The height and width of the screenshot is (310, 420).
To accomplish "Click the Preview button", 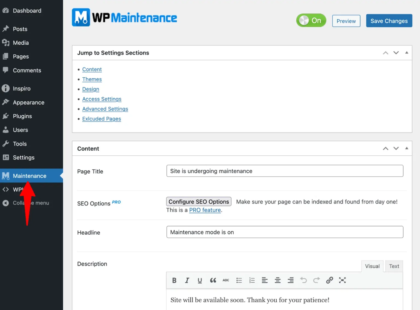I will [346, 21].
